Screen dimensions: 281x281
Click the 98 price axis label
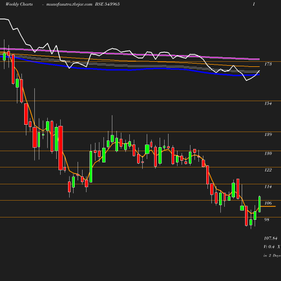coord(267,220)
